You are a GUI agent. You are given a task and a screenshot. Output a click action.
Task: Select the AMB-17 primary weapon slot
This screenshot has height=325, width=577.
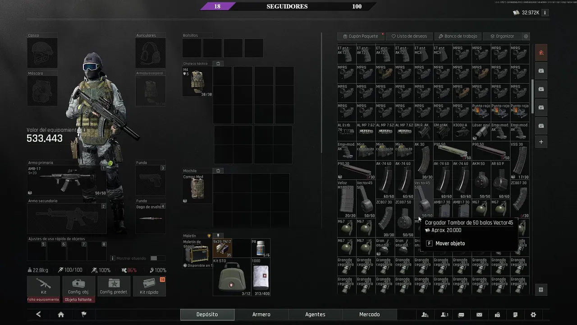[x=67, y=181]
